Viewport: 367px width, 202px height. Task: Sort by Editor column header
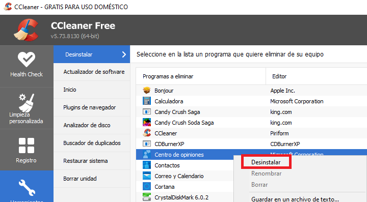pyautogui.click(x=317, y=76)
